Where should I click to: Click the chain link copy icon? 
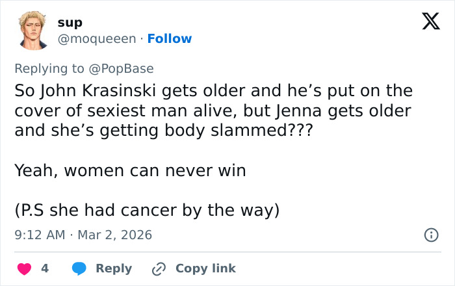click(160, 268)
